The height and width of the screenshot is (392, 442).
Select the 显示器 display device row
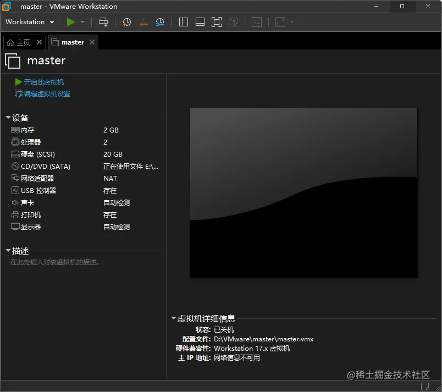[x=85, y=227]
